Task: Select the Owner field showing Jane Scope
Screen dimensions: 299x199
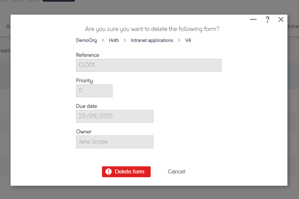Action: point(115,142)
